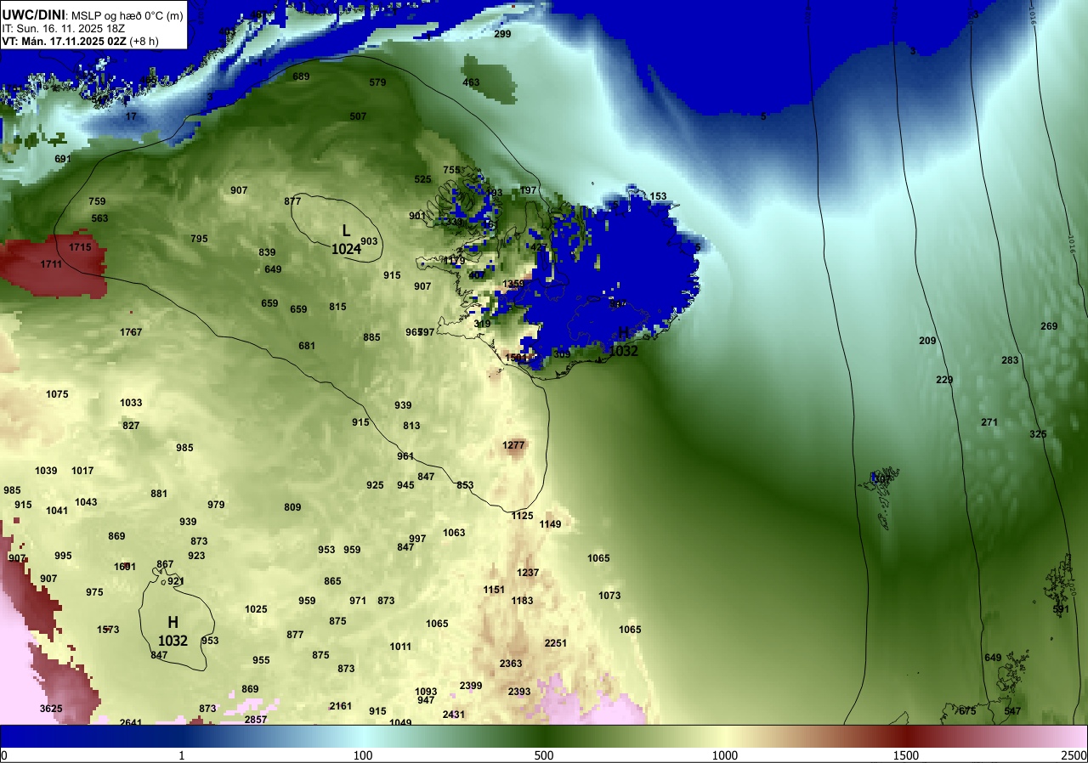Click the 2393 height value
This screenshot has width=1088, height=763.
coord(519,692)
